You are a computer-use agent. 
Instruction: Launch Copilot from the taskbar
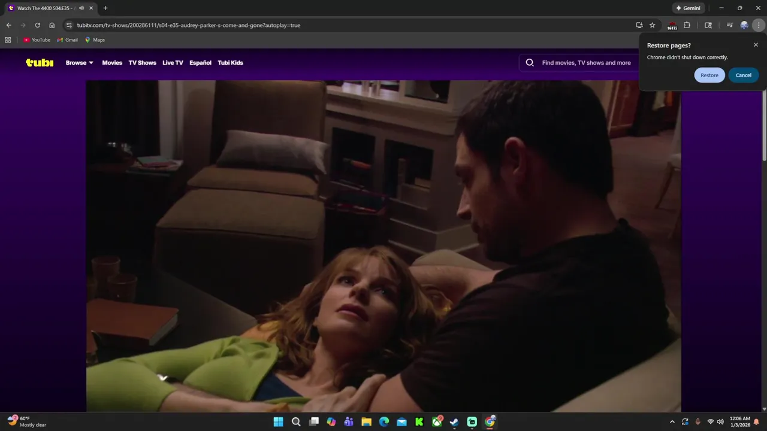pos(331,422)
